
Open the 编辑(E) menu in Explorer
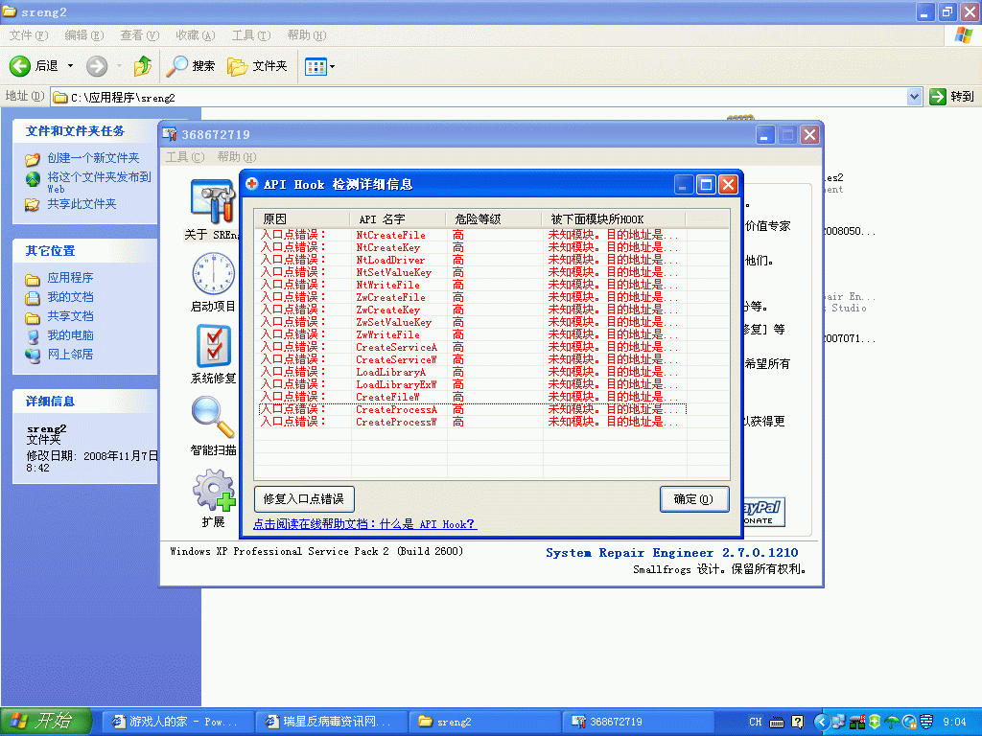click(84, 35)
